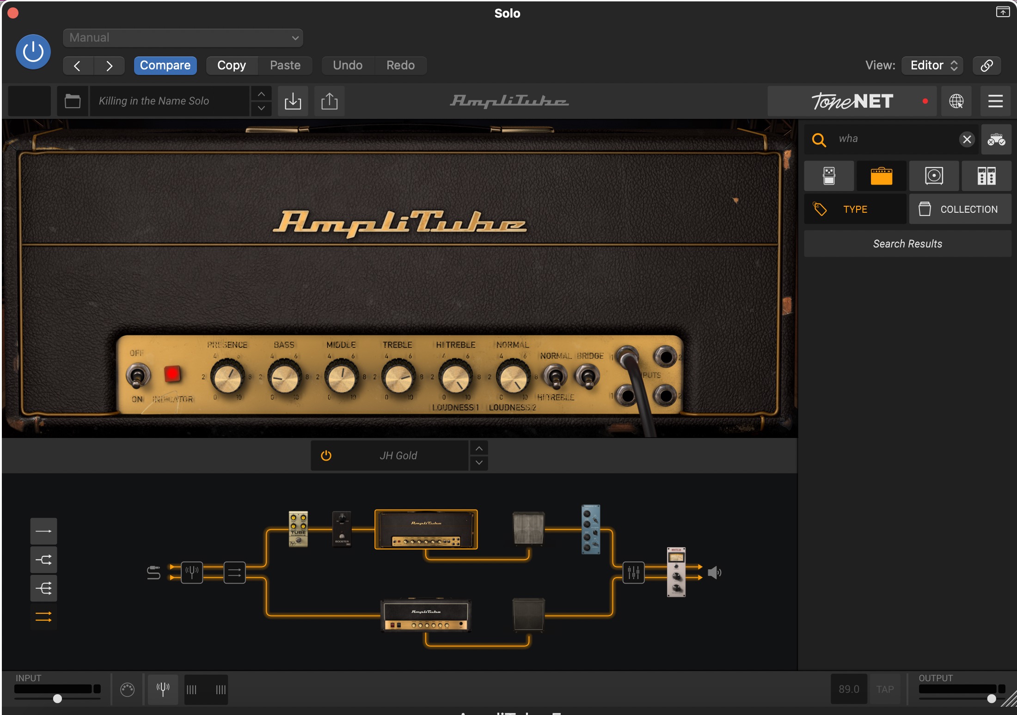Click the globe web icon
The image size is (1017, 715).
pyautogui.click(x=956, y=101)
